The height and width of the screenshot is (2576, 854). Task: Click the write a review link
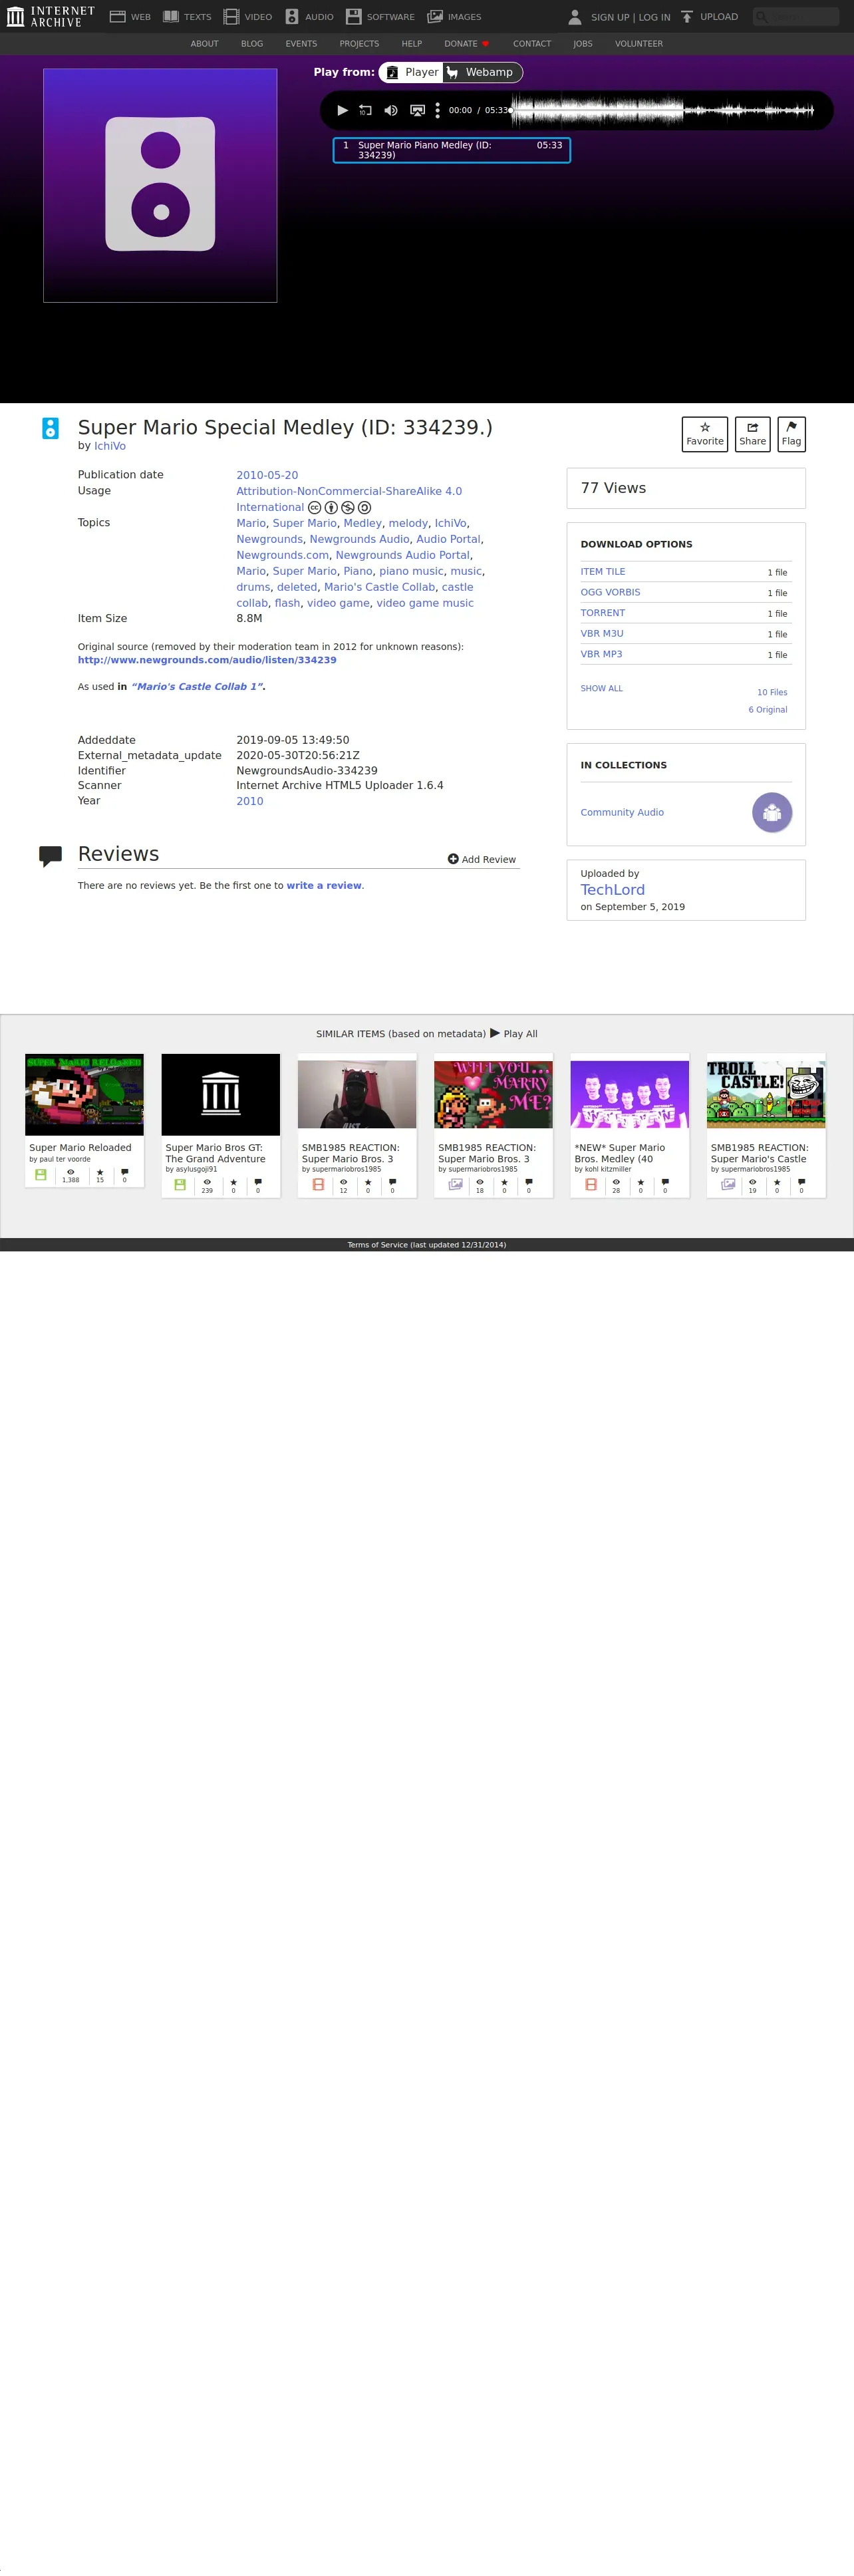pyautogui.click(x=324, y=886)
